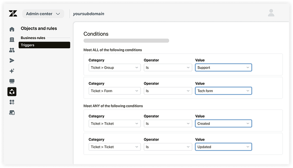Open the Created value dropdown
This screenshot has height=168, width=293.
tap(223, 123)
